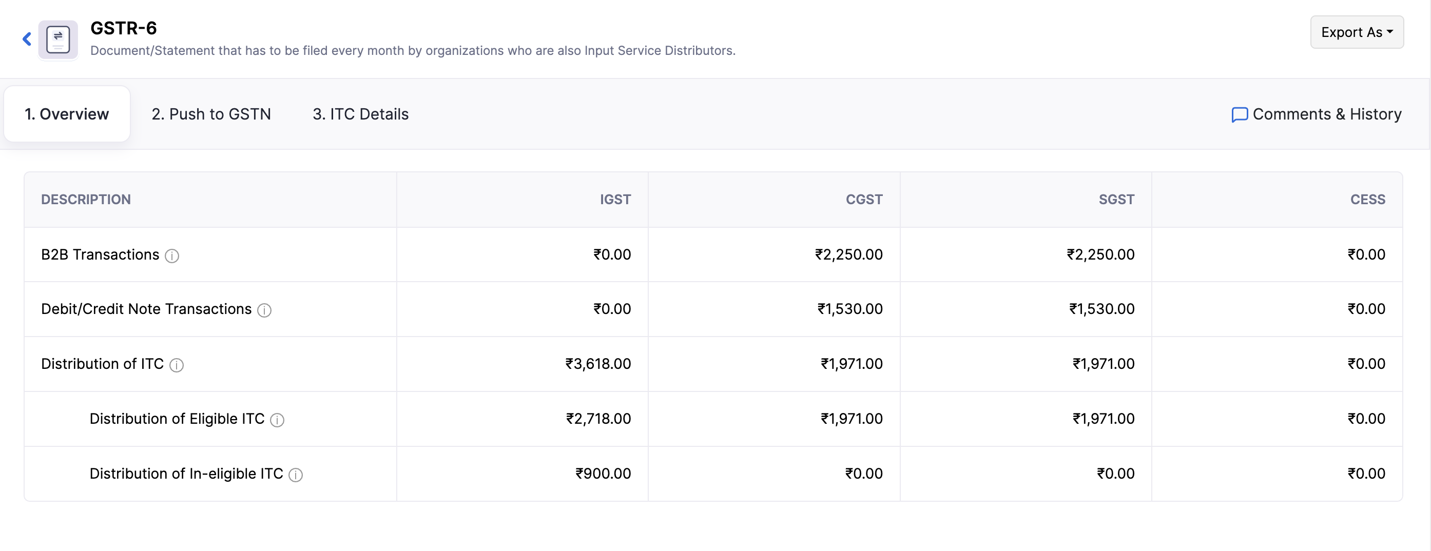Click the CESS column header
The height and width of the screenshot is (551, 1431).
tap(1367, 200)
